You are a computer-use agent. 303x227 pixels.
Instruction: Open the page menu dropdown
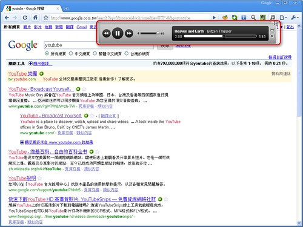pyautogui.click(x=284, y=18)
